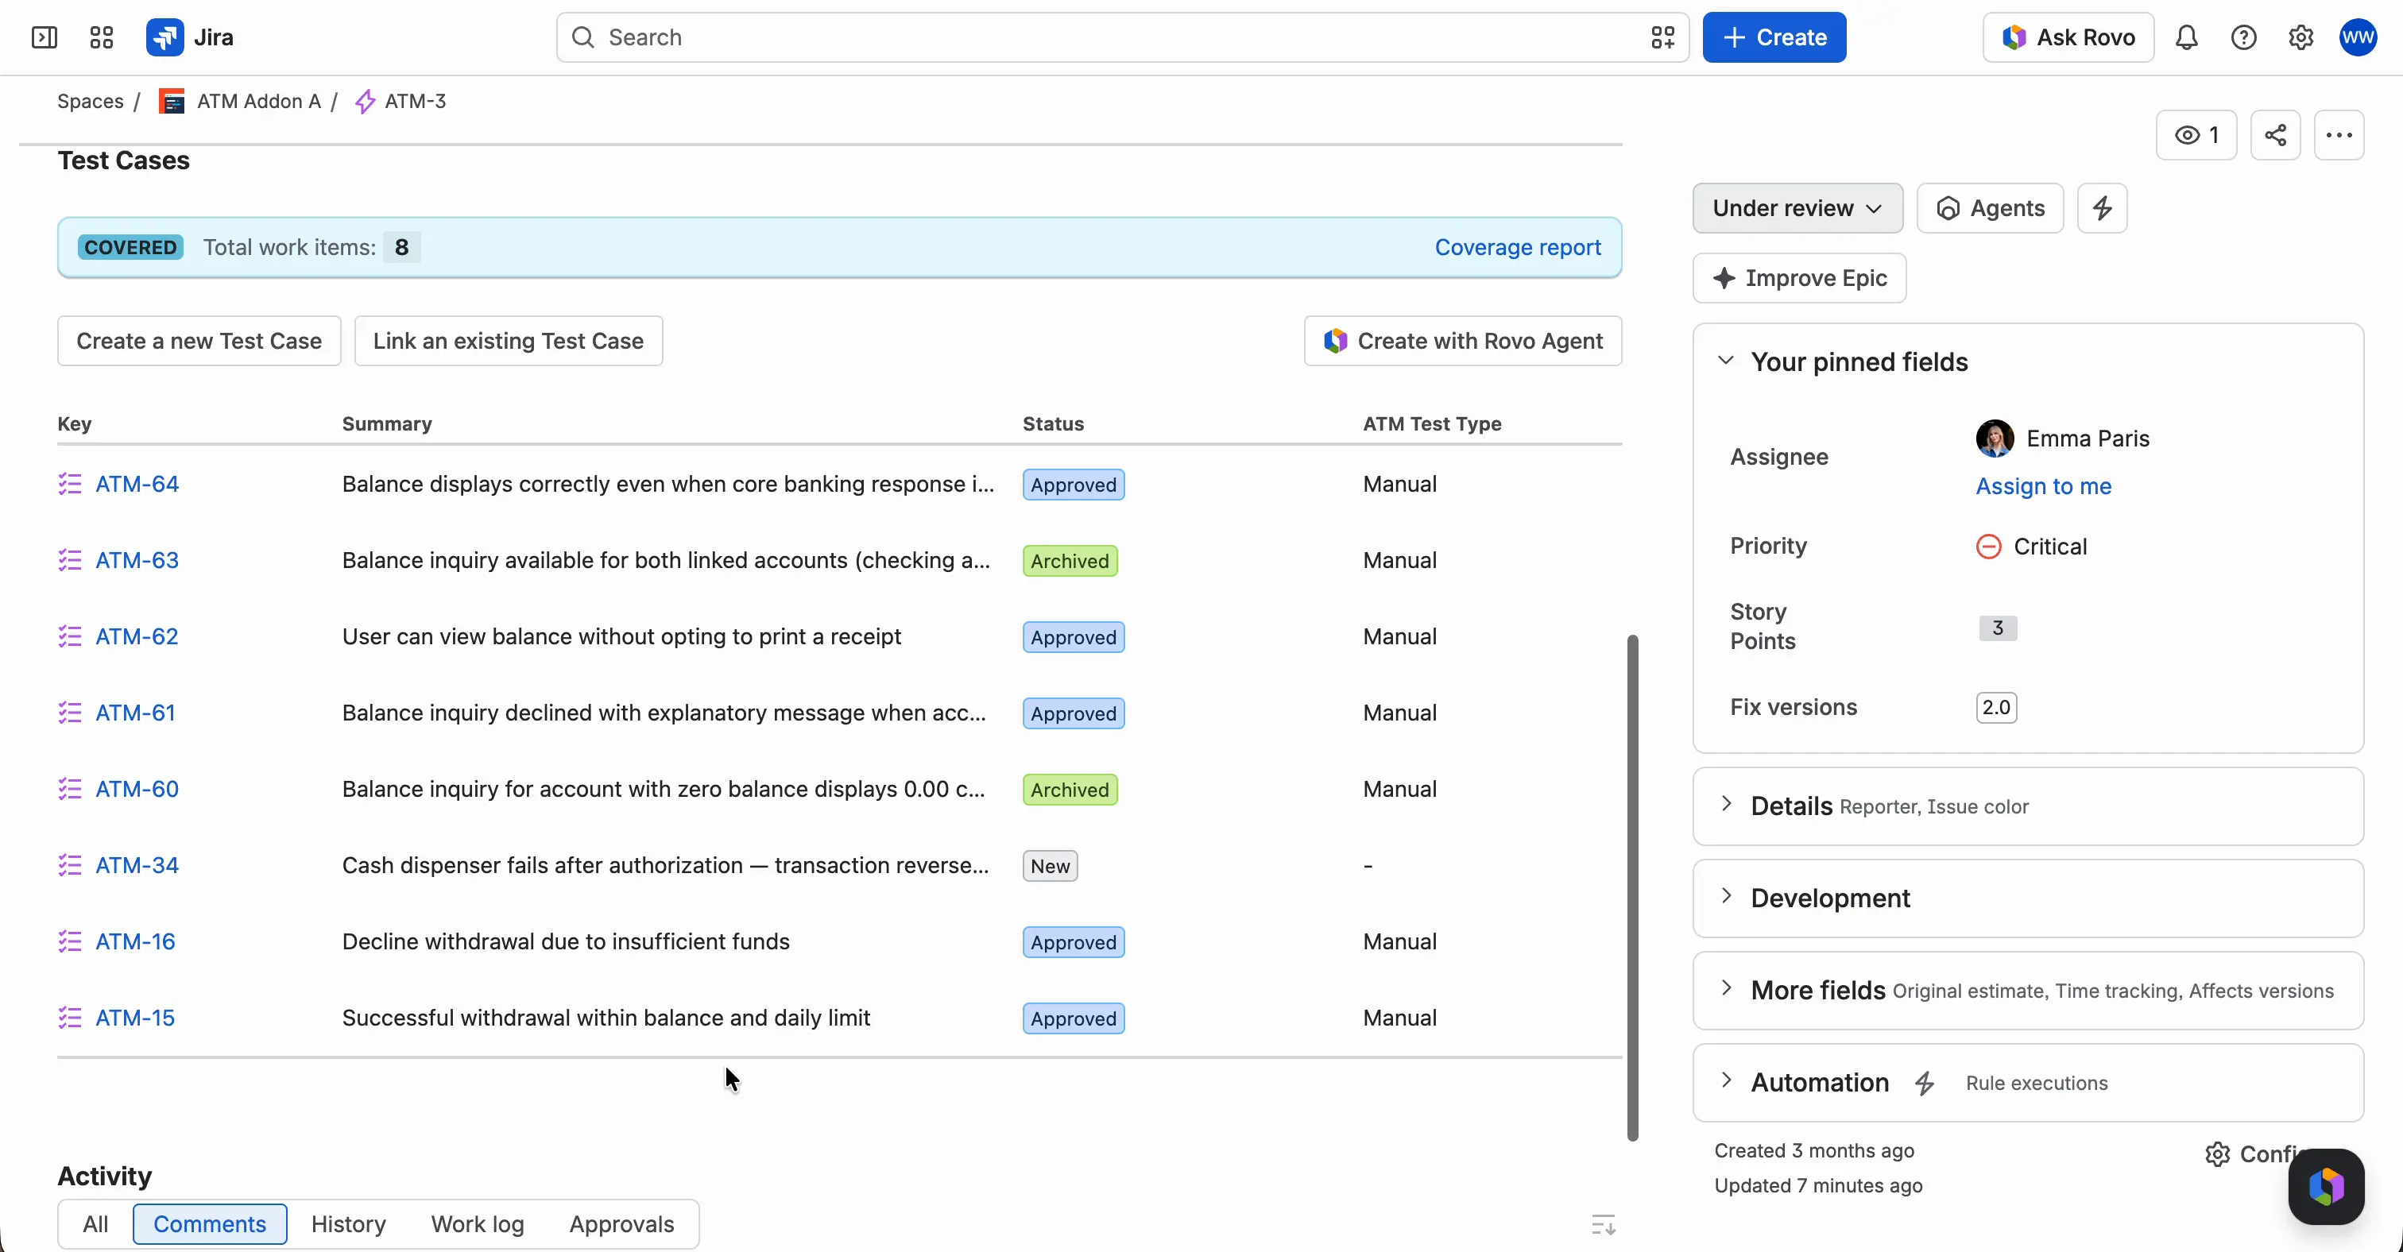Expand the Development section

point(1726,897)
